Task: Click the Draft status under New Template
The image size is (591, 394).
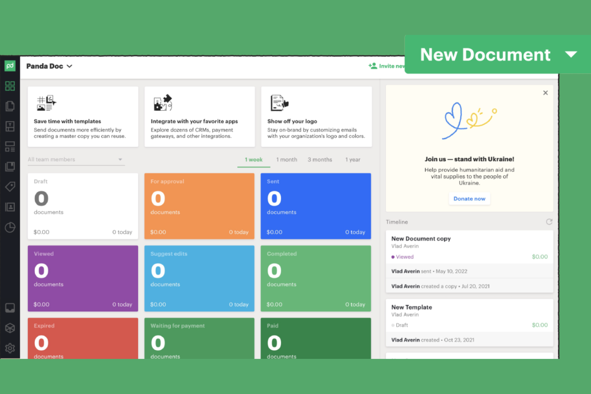Action: [400, 325]
